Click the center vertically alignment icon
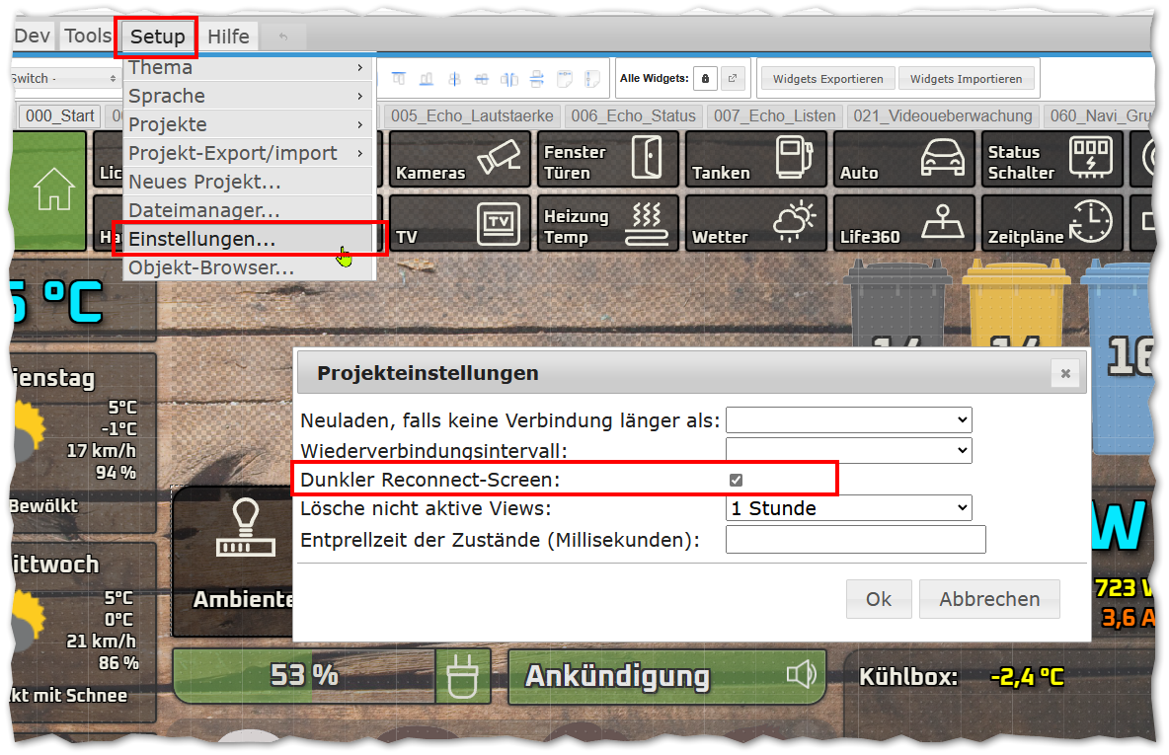Viewport: 1169px width, 755px height. coord(454,78)
